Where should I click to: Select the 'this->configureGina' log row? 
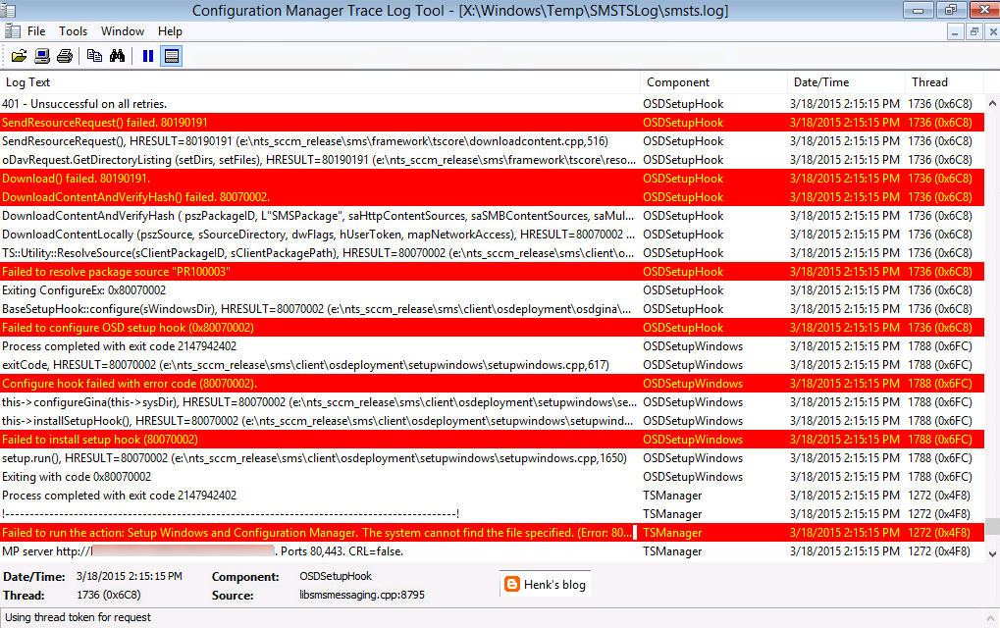pyautogui.click(x=492, y=402)
